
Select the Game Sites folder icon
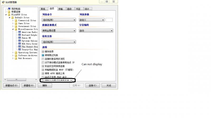16,23
